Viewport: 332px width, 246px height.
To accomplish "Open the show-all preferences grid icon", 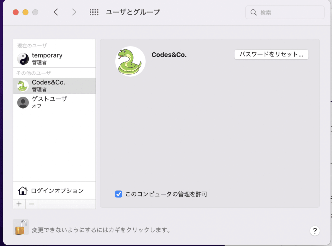I will click(94, 12).
